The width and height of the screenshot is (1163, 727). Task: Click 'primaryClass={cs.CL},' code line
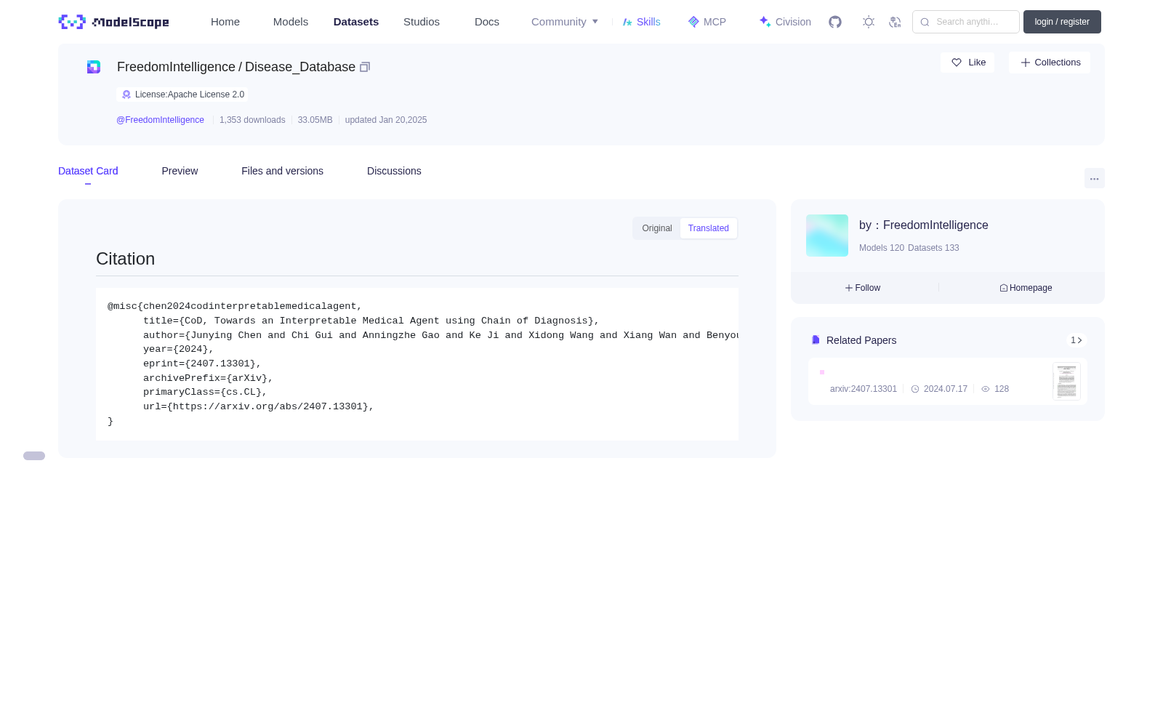coord(205,392)
